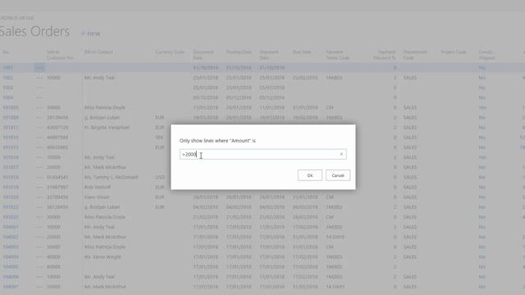Open row menu for customer 46897889 order

[x=39, y=138]
